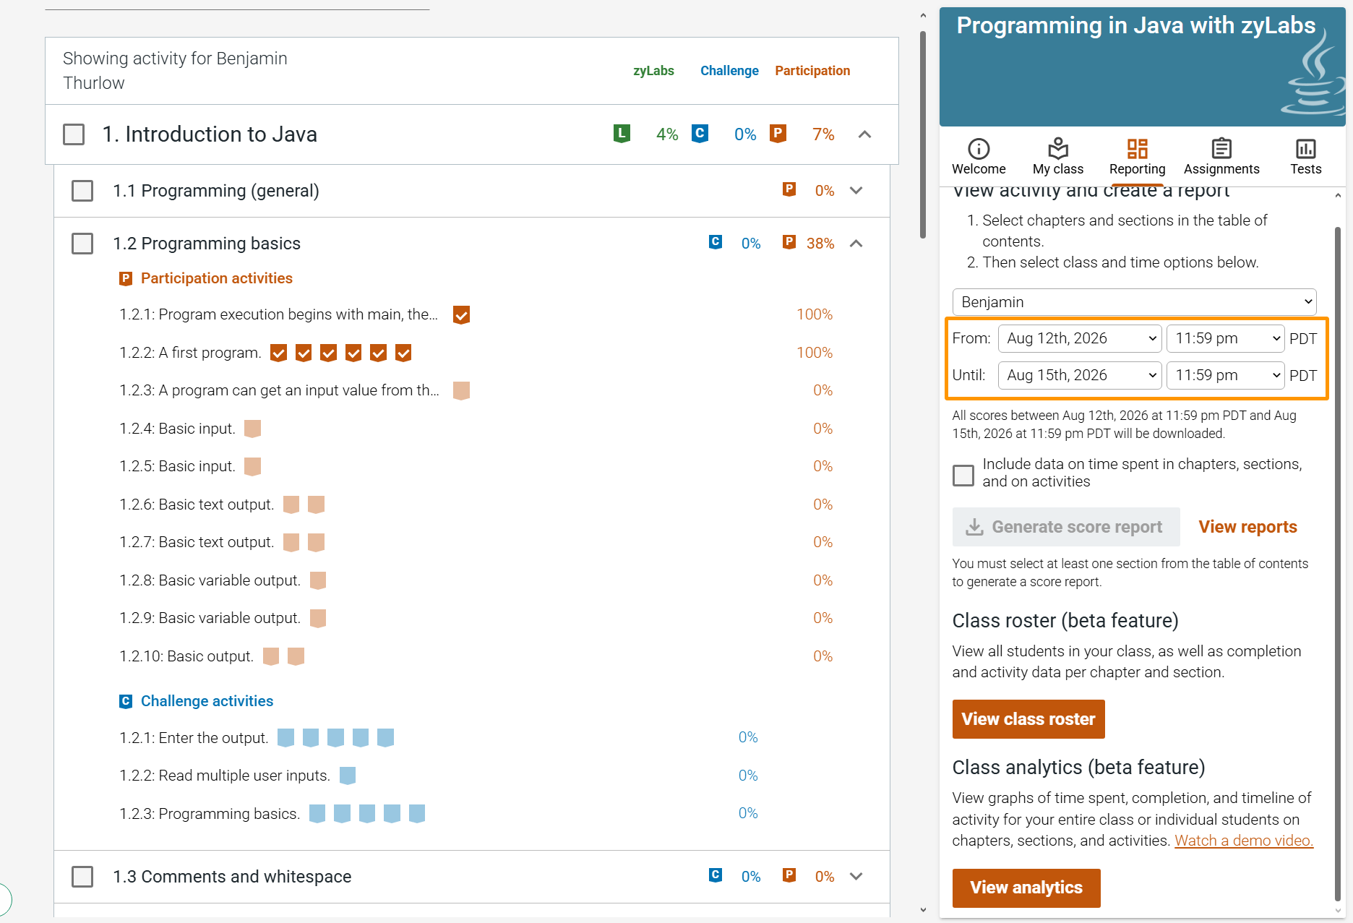Click the View class roster button
The height and width of the screenshot is (923, 1353).
[1028, 719]
